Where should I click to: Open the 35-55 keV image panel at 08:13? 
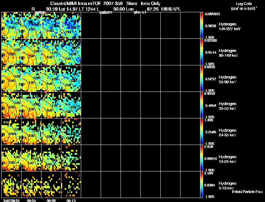pos(71,105)
